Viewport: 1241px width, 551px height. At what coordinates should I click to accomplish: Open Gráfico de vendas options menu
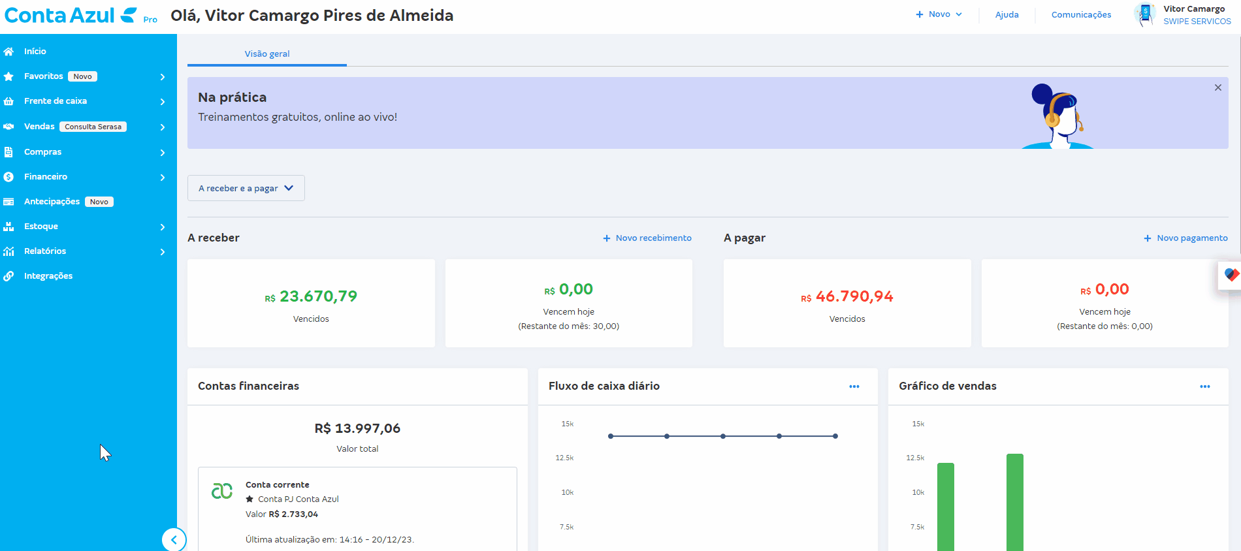pyautogui.click(x=1205, y=386)
